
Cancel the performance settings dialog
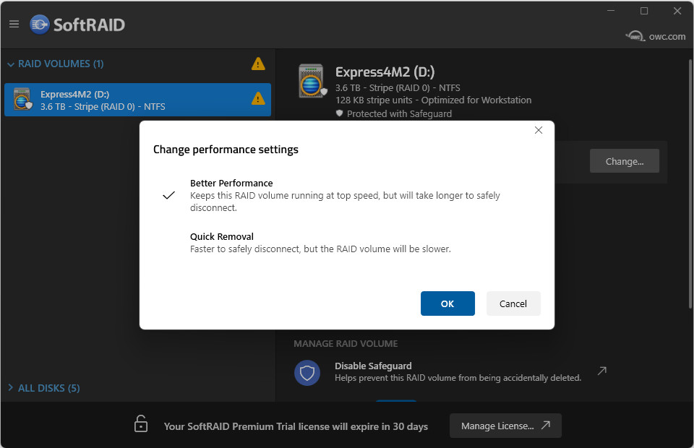513,303
